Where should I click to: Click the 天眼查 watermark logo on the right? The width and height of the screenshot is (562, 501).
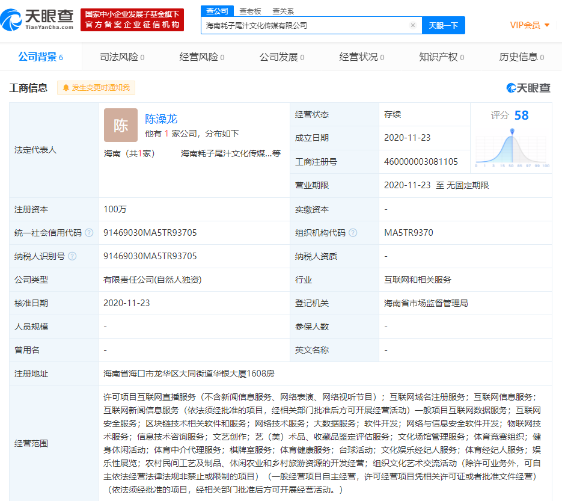coord(528,88)
